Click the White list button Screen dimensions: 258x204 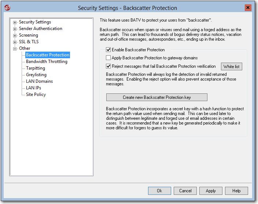(231, 67)
